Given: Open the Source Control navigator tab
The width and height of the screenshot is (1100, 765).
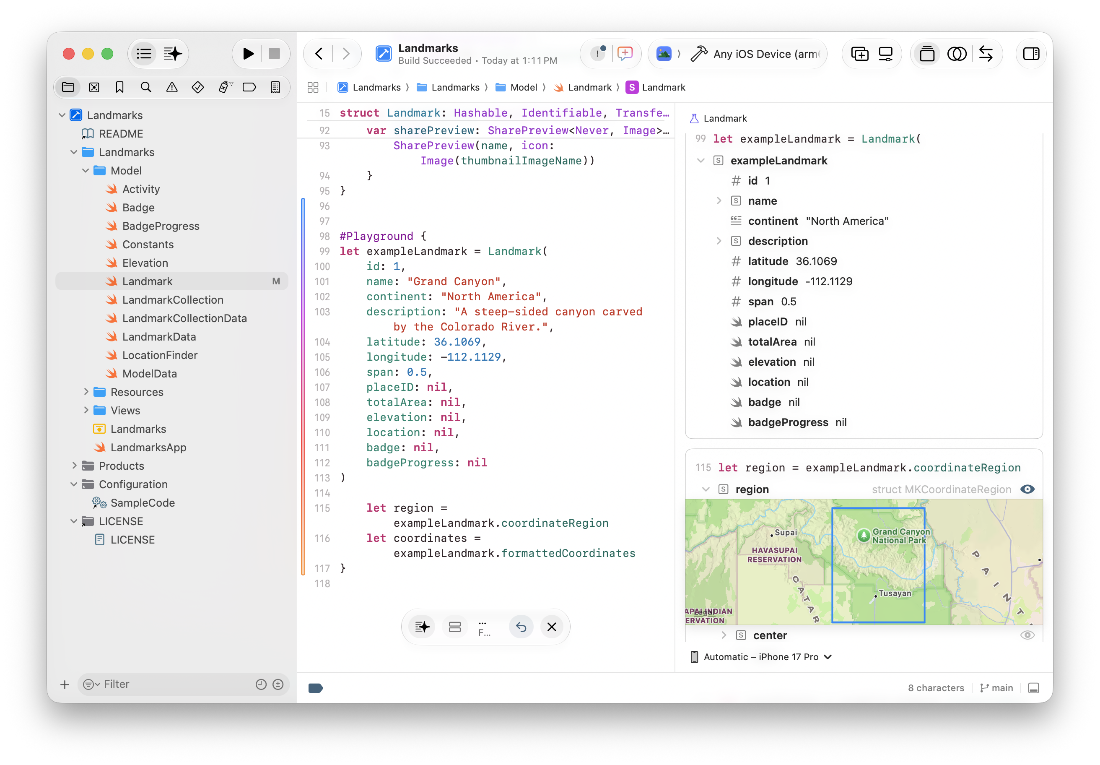Looking at the screenshot, I should click(x=94, y=87).
